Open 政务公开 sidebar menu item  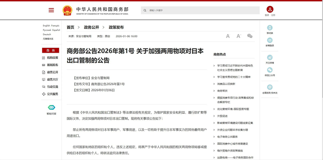52,72
